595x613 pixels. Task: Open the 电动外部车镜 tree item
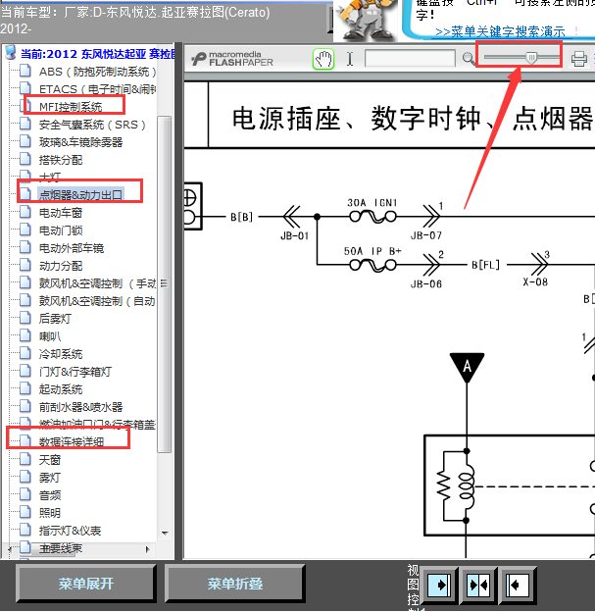72,248
